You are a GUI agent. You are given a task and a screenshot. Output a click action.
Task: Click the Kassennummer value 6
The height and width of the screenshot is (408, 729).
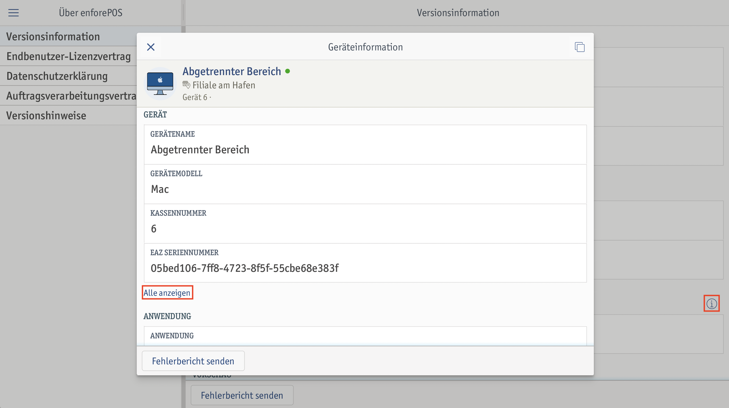[x=154, y=229]
